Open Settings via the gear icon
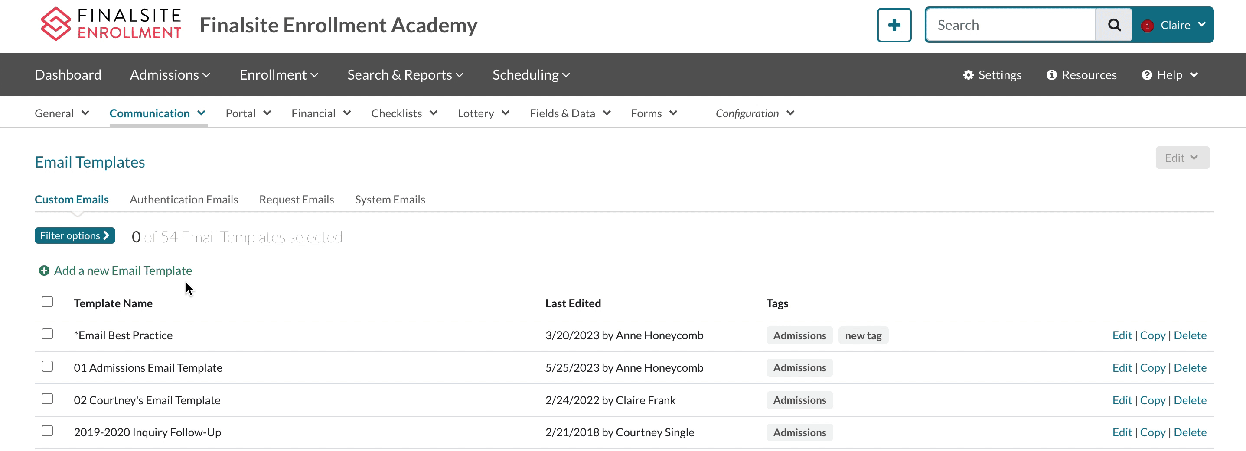Screen dimensions: 1246x451 968,75
